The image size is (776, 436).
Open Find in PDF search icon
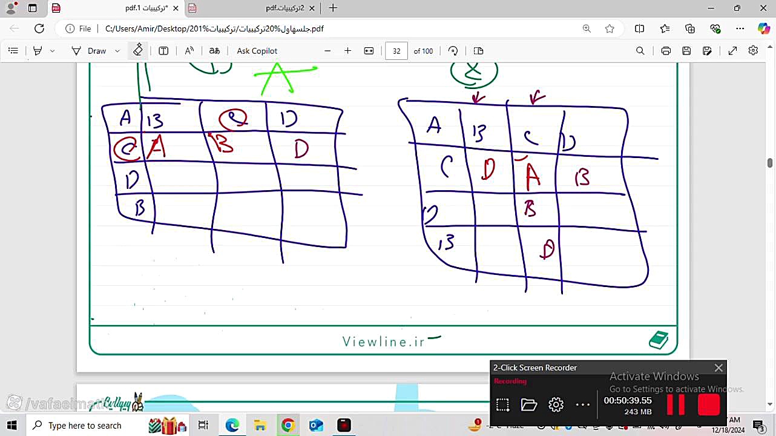(x=640, y=51)
